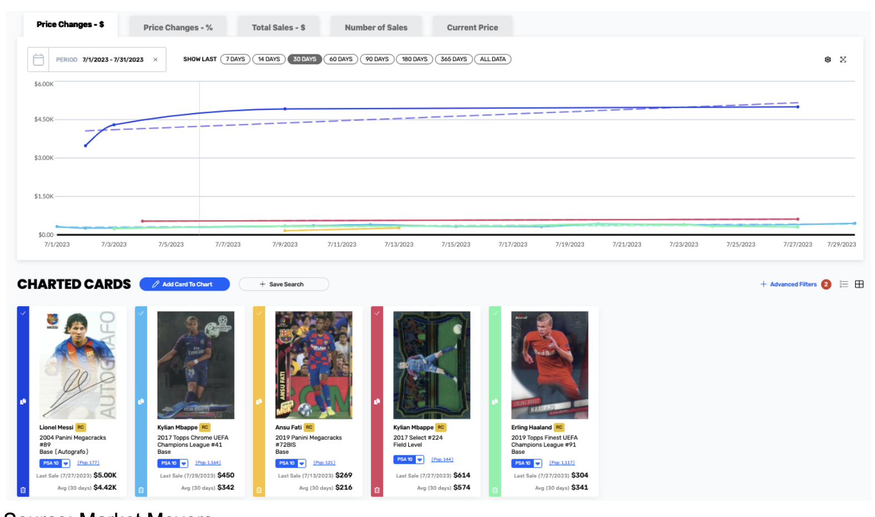
Task: Expand chart to fullscreen icon
Action: (x=843, y=59)
